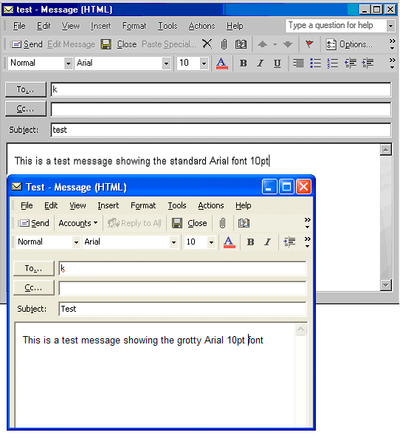The image size is (400, 438).
Task: Open Arial font dropdown in front window
Action: point(173,242)
